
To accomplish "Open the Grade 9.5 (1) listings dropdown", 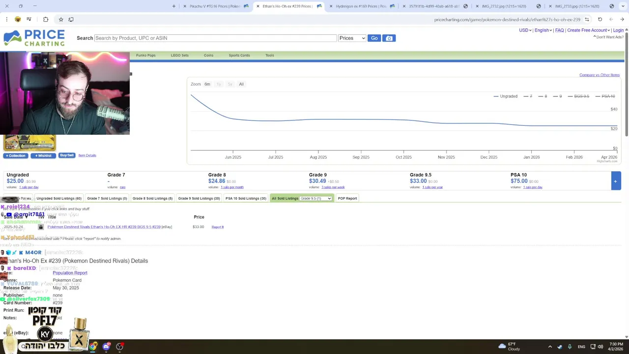I will 315,199.
